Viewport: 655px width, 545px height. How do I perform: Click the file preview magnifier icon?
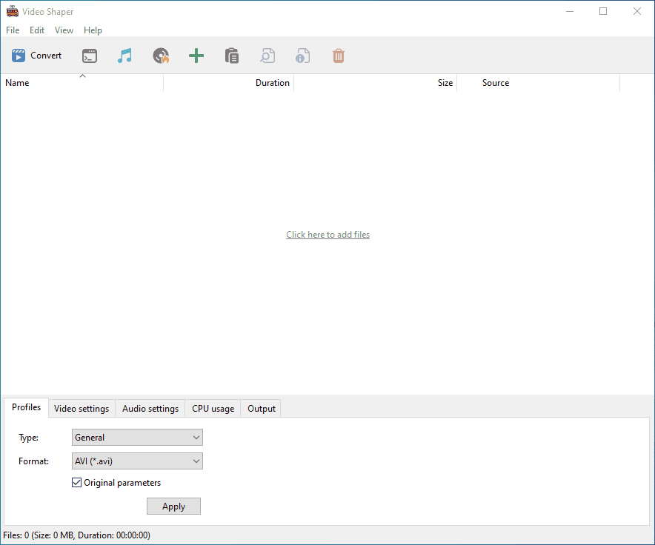(267, 56)
